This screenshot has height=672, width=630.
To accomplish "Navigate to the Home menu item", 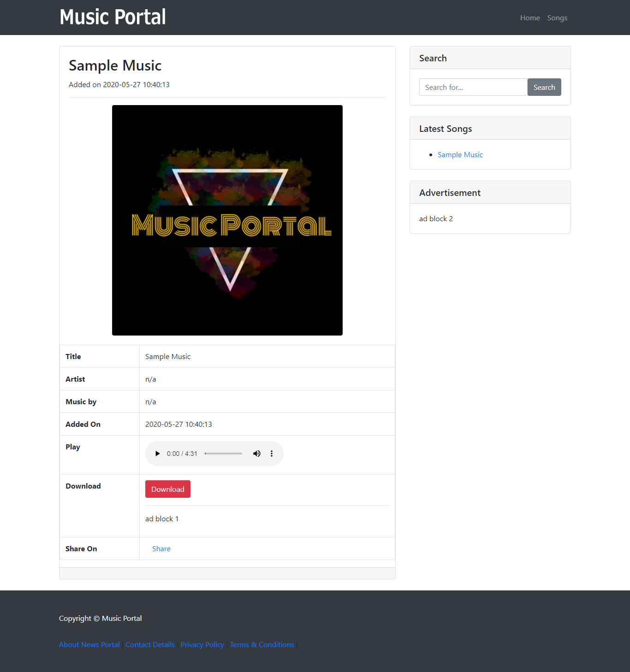I will point(529,18).
